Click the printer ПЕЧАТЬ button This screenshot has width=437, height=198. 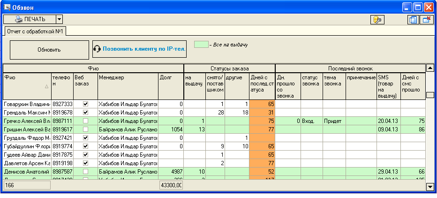coord(30,19)
